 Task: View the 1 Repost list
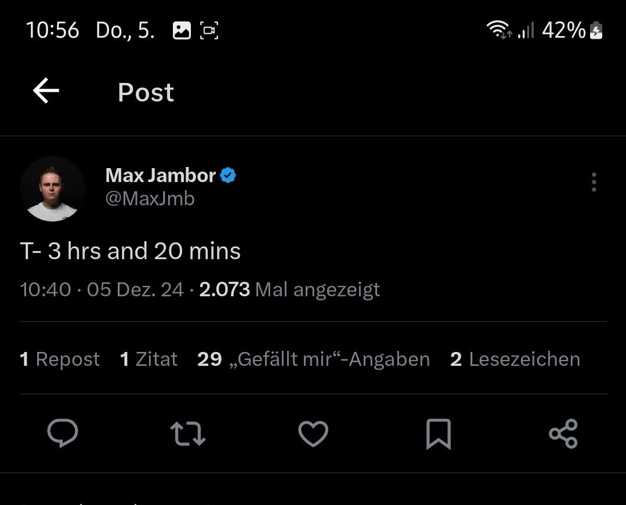(x=60, y=359)
